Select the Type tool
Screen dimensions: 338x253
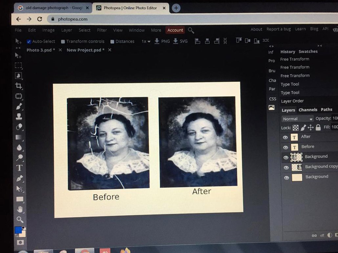point(20,168)
